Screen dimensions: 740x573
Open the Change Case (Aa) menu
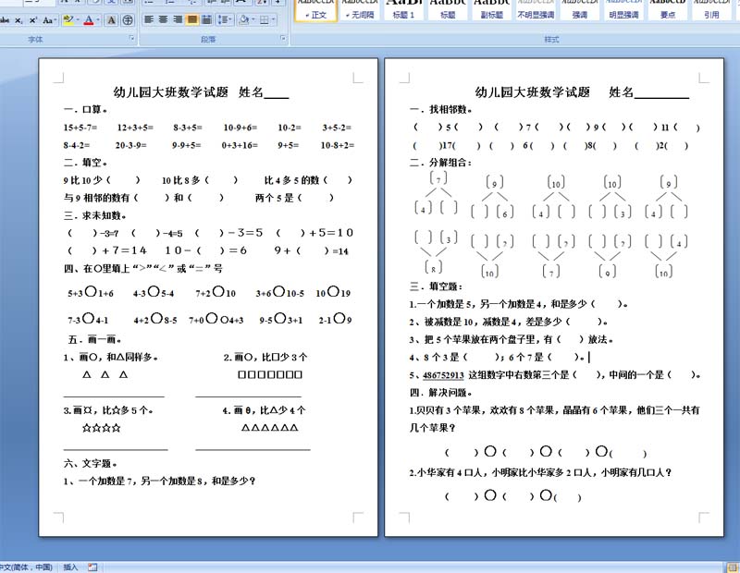pos(49,20)
